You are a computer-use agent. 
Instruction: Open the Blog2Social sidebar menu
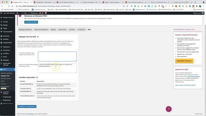[7, 100]
